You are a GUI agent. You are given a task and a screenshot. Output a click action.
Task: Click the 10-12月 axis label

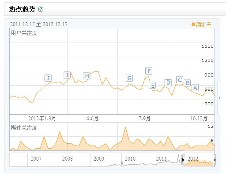(x=199, y=119)
